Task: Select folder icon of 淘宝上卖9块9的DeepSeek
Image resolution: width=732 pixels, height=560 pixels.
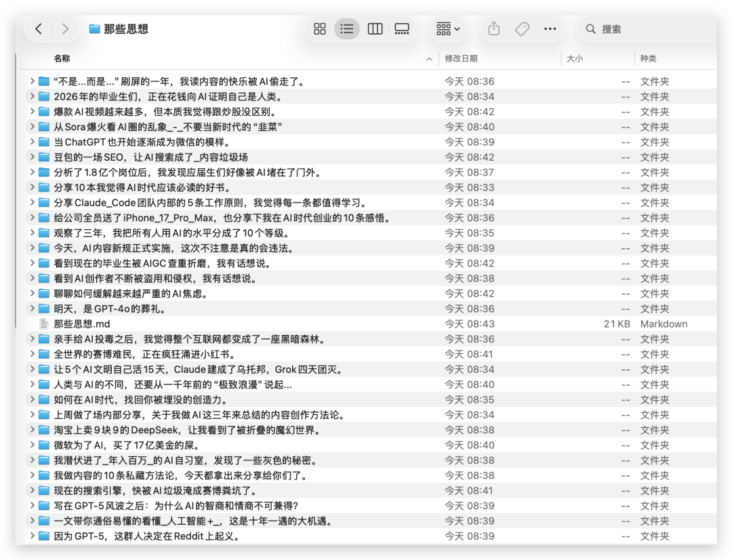Action: tap(44, 430)
